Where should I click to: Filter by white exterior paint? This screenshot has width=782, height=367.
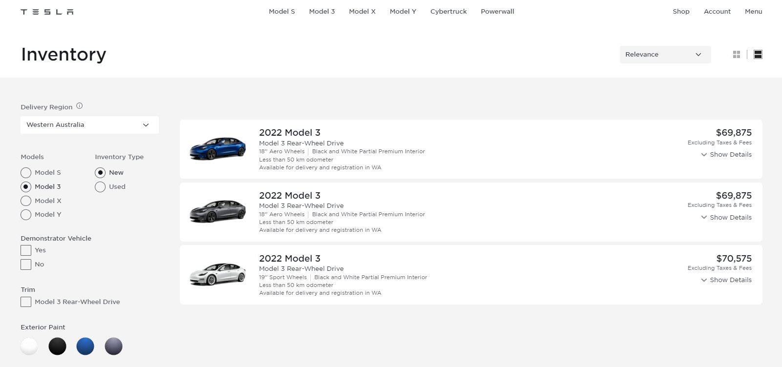(29, 347)
